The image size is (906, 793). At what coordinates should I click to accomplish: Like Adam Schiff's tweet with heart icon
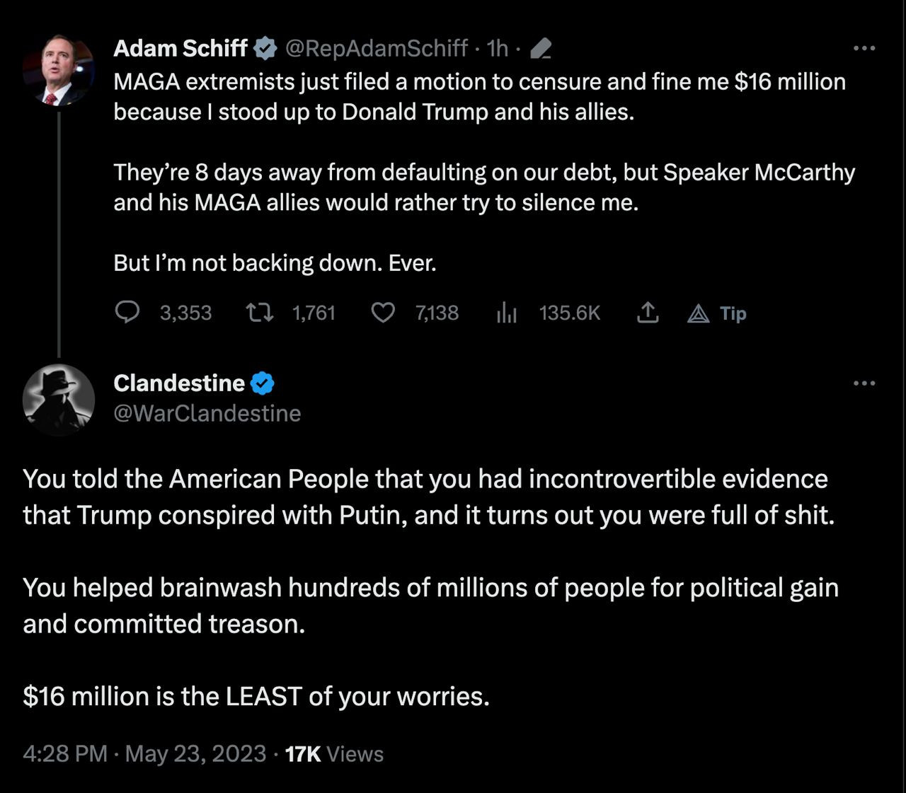tap(383, 313)
